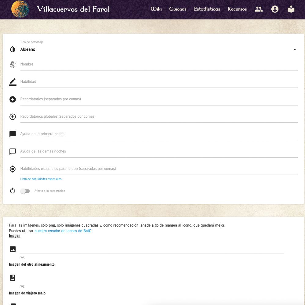The image size is (305, 305).
Task: Open the user account profile icon
Action: [x=275, y=9]
